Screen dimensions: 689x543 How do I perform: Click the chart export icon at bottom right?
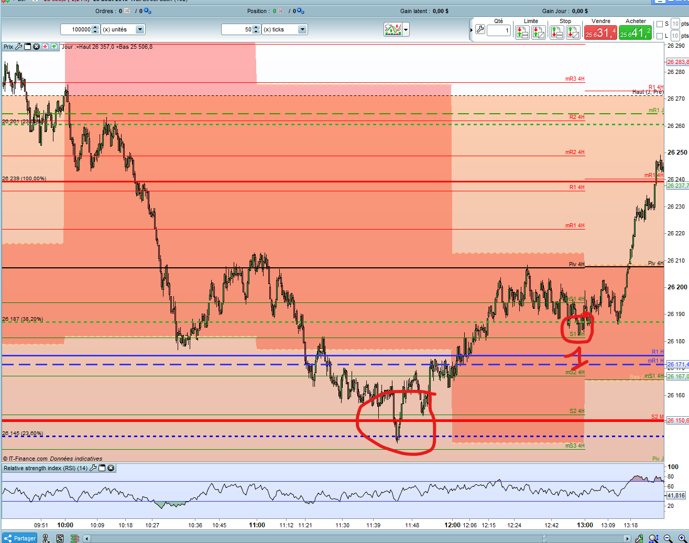coord(639,538)
